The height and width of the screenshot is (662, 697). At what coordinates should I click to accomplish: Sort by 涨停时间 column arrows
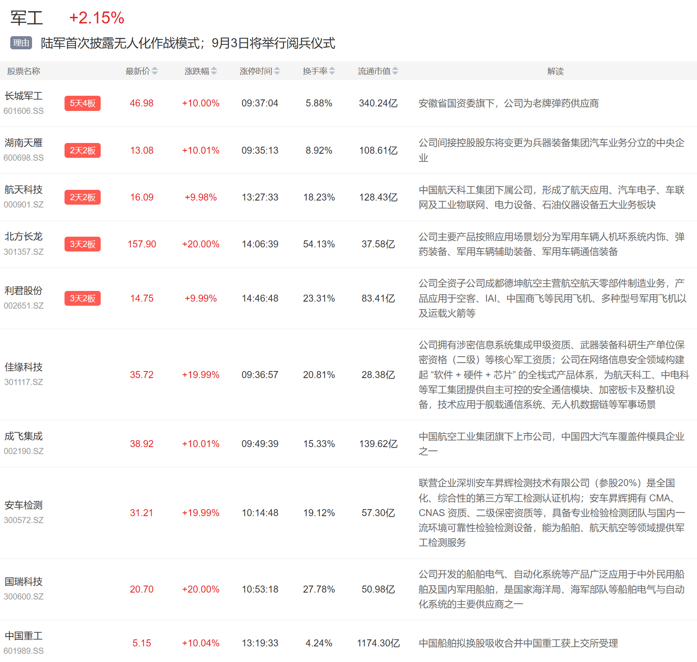point(277,71)
